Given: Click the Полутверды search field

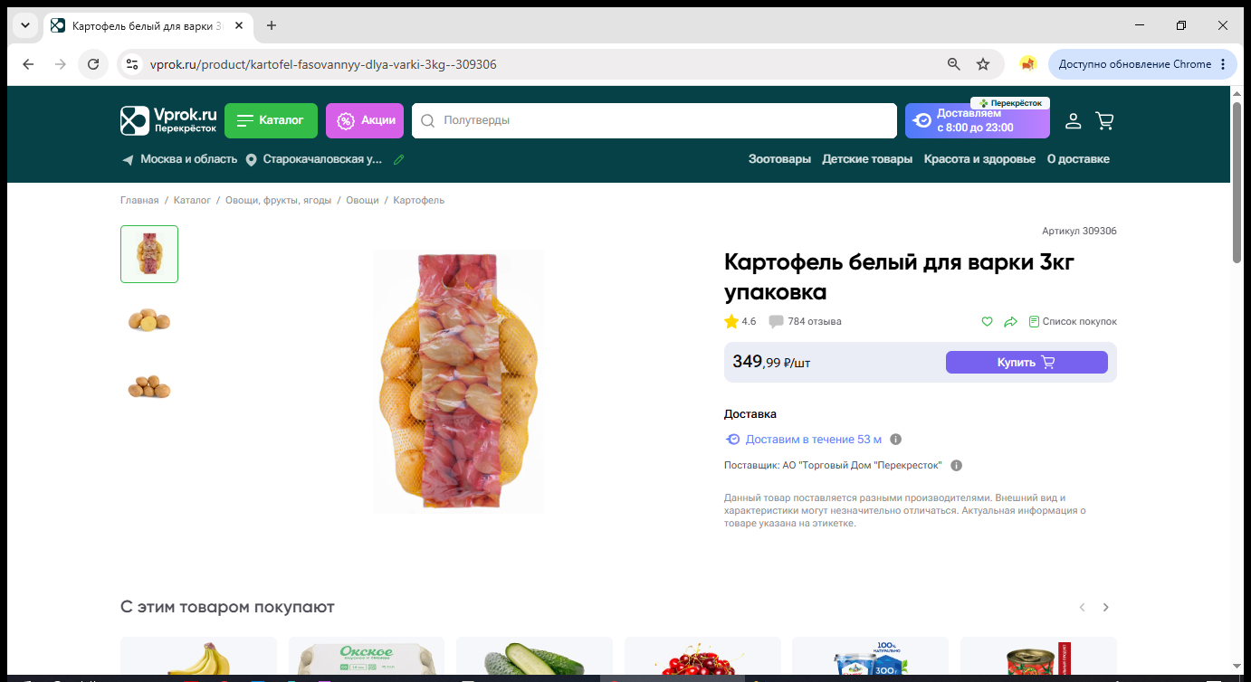Looking at the screenshot, I should (654, 120).
